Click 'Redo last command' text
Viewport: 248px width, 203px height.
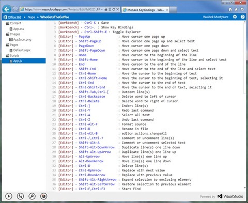click(137, 111)
